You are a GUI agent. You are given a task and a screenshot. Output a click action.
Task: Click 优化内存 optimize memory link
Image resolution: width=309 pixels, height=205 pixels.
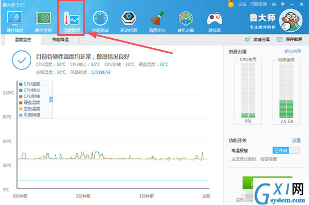[x=293, y=52]
